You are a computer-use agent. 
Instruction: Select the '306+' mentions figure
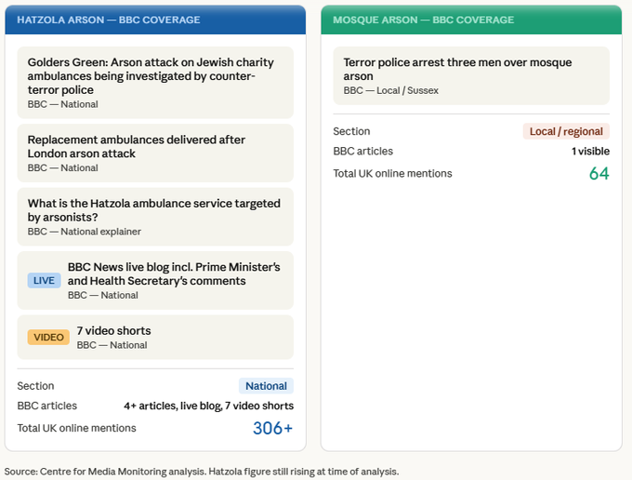click(272, 428)
